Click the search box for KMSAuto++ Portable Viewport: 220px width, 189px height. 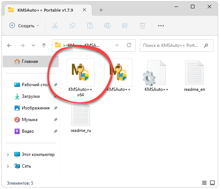(x=176, y=45)
